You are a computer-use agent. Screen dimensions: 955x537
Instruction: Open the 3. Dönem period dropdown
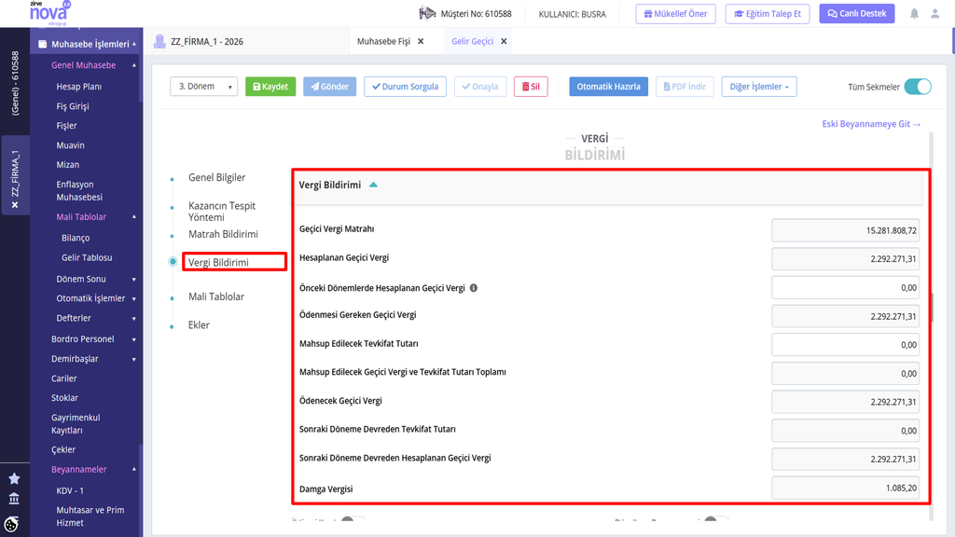coord(204,87)
